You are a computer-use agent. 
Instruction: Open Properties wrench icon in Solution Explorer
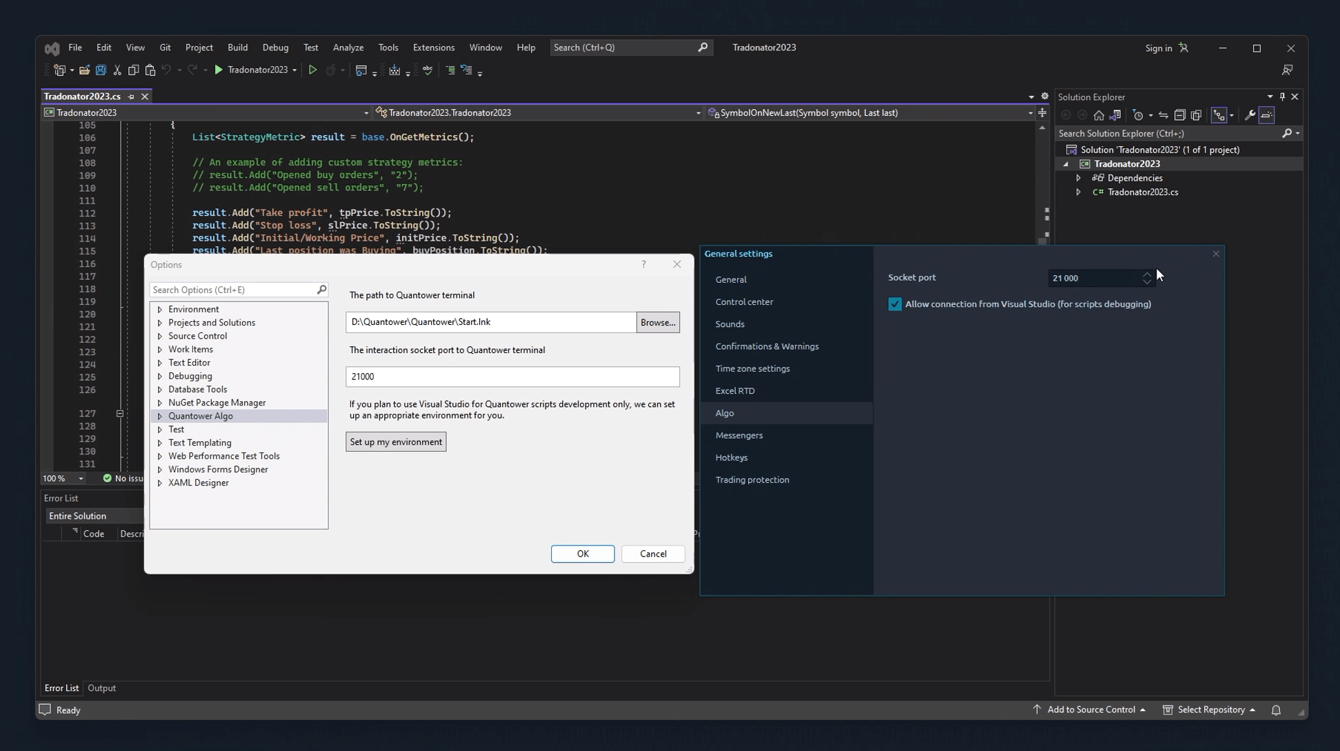coord(1250,116)
